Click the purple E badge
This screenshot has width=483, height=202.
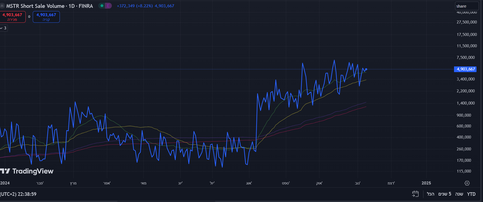click(x=108, y=6)
